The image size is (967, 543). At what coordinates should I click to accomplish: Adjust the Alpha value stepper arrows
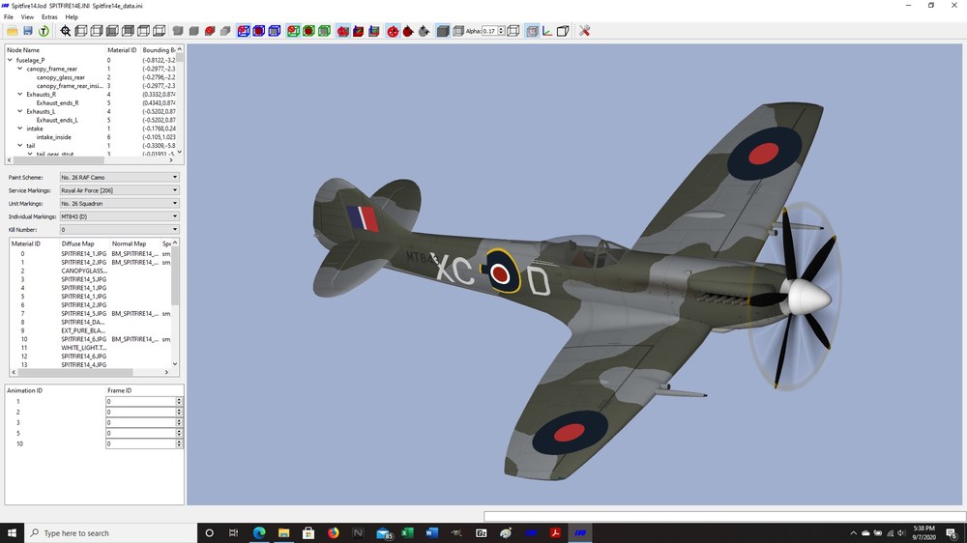tap(501, 31)
